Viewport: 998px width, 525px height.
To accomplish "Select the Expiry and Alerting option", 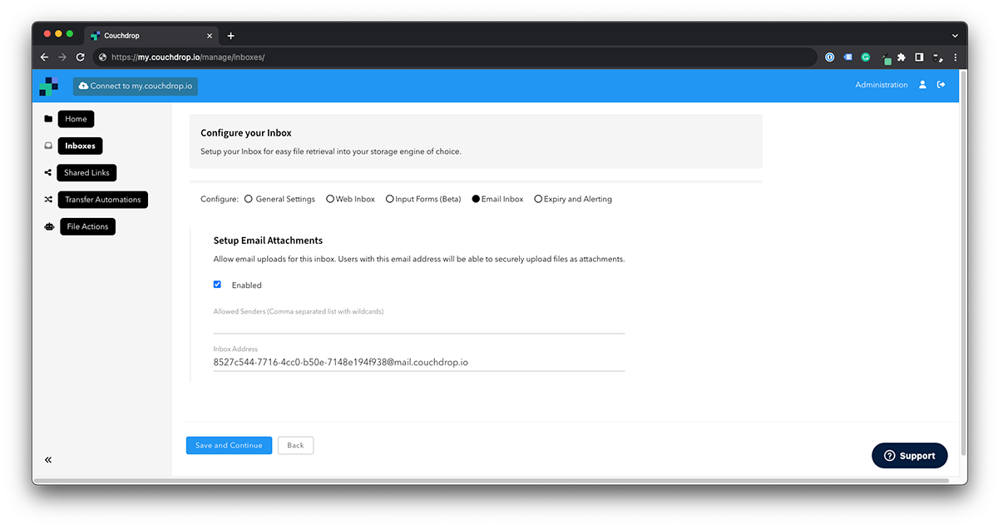I will click(x=538, y=199).
